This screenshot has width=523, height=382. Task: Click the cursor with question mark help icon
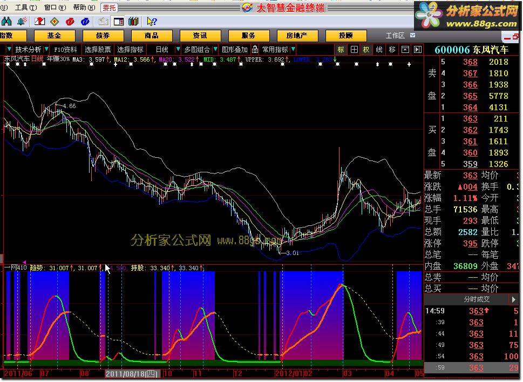click(x=152, y=22)
